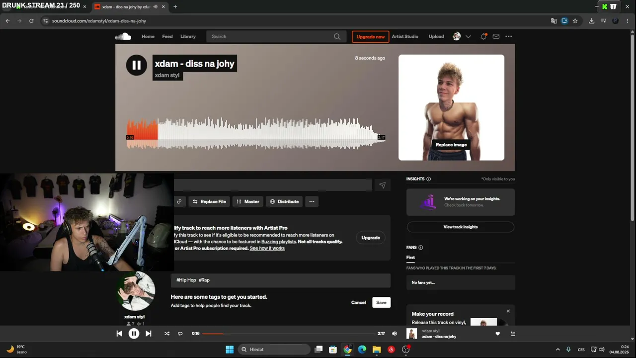Open the track more actions menu

312,201
